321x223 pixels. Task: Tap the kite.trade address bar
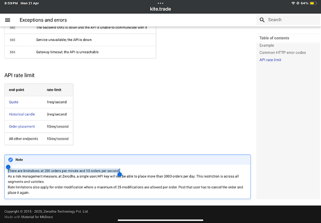[x=160, y=9]
